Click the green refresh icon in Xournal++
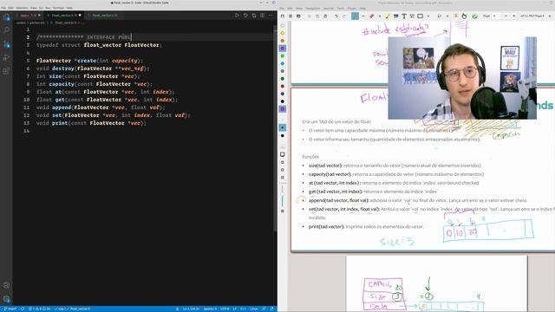Image resolution: width=555 pixels, height=312 pixels. click(x=474, y=16)
